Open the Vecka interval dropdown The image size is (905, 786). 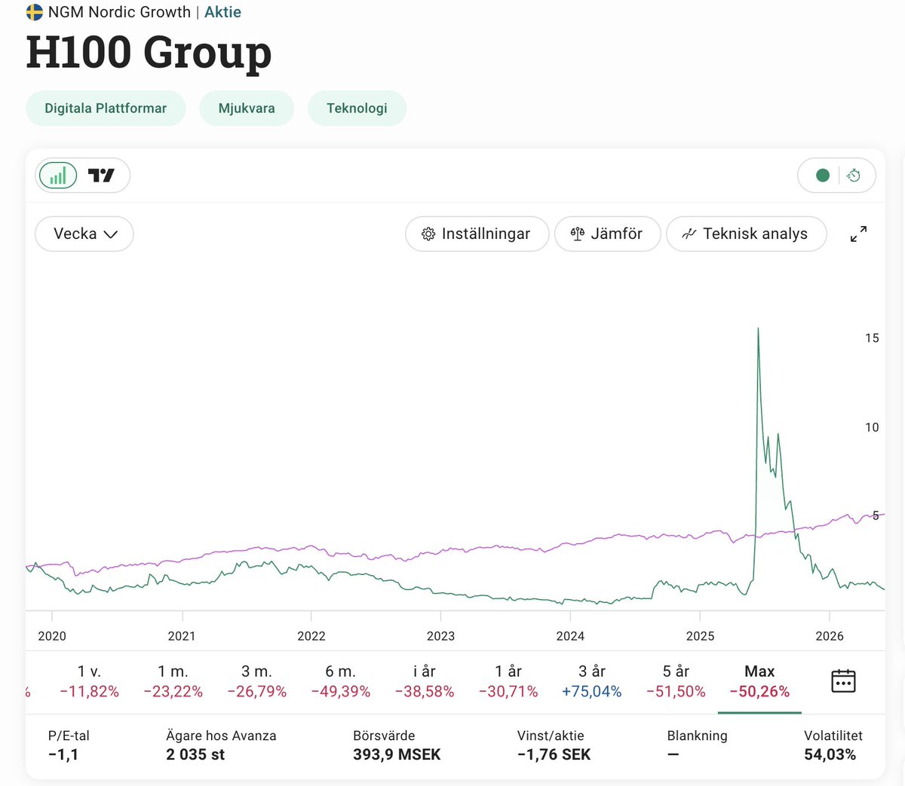coord(84,234)
